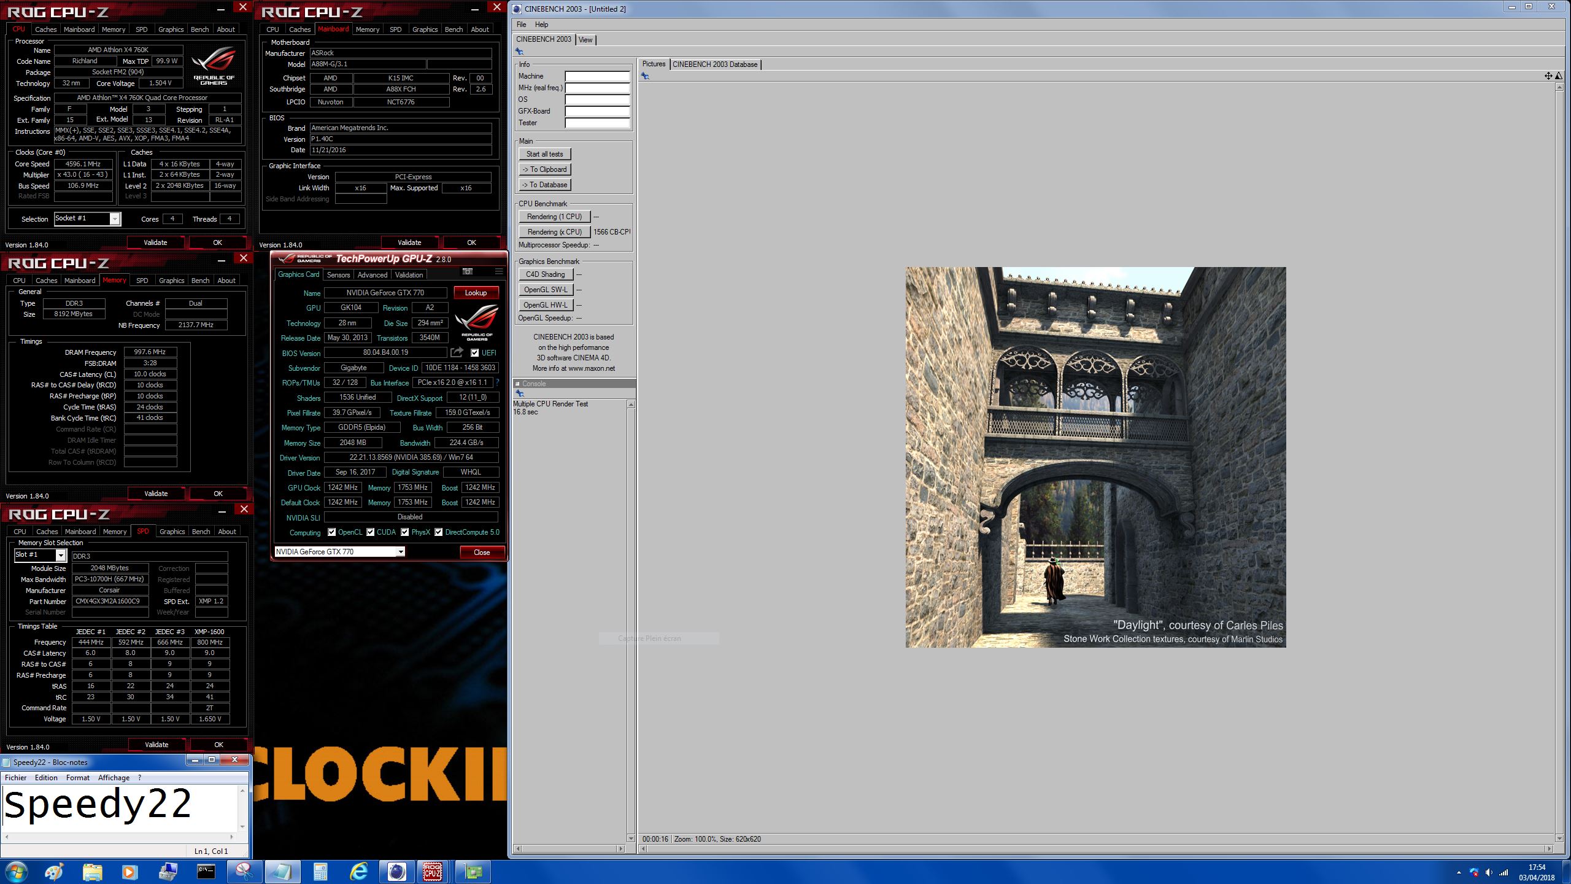Click the Rendering (x CPU) button
The image size is (1571, 884).
[554, 232]
